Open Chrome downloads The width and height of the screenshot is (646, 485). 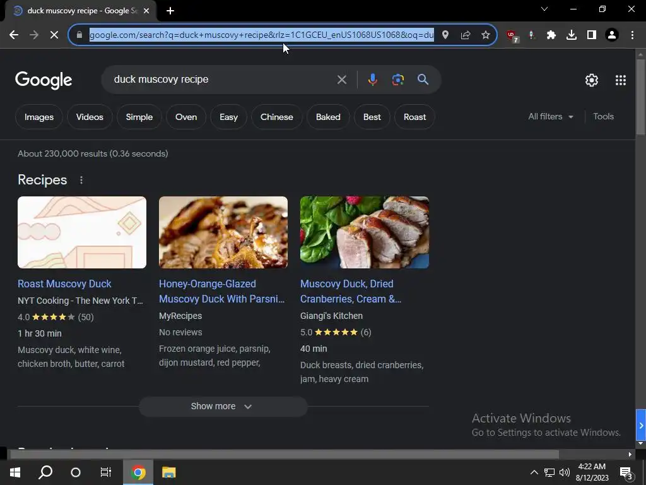pos(572,35)
